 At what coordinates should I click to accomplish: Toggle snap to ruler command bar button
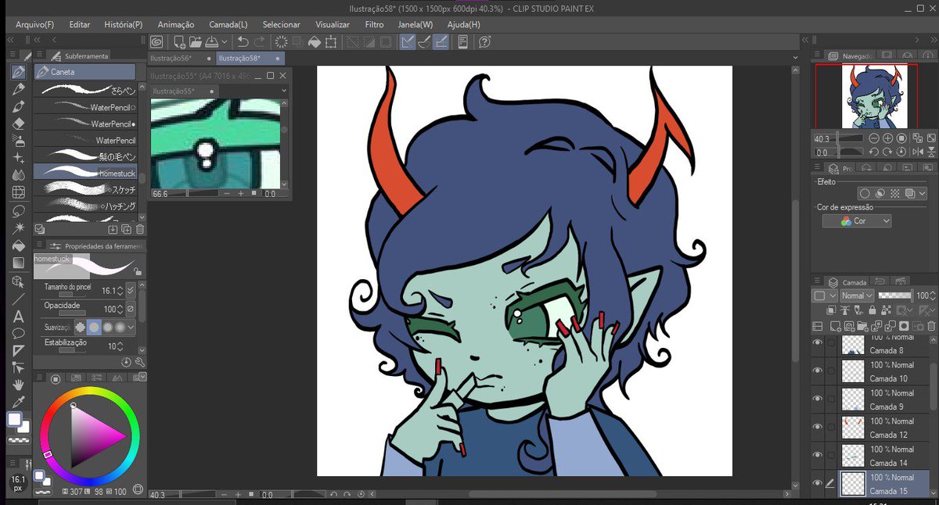click(408, 41)
